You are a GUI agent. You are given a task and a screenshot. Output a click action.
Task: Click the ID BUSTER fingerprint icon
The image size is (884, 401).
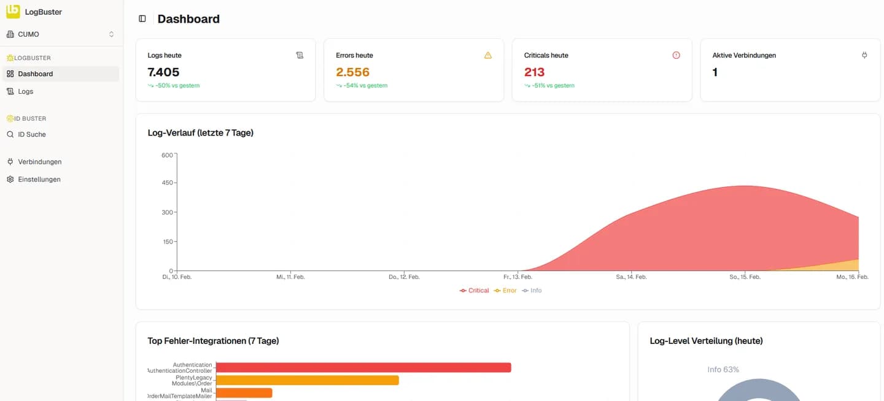point(10,118)
